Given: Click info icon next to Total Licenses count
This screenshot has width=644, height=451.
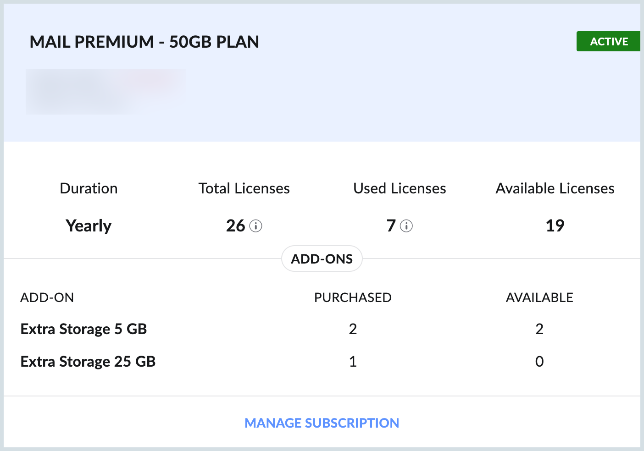Looking at the screenshot, I should coord(255,226).
